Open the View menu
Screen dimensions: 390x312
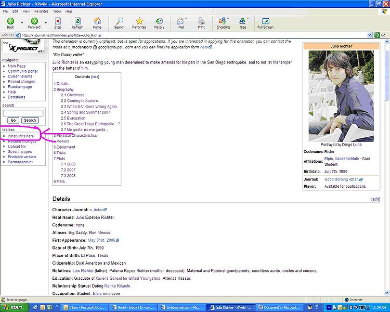tap(26, 11)
